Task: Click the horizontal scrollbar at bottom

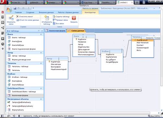Action: pyautogui.click(x=79, y=113)
